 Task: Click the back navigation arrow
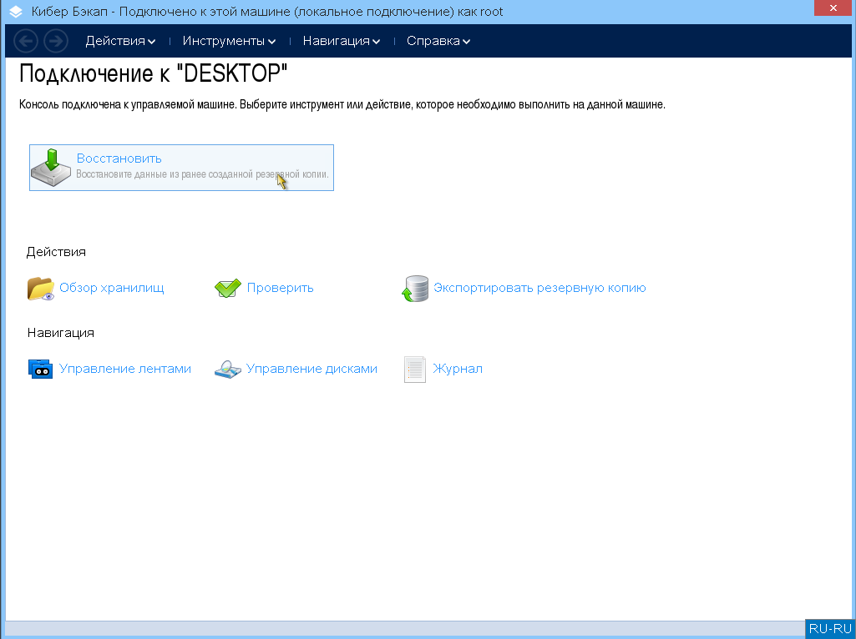point(27,41)
